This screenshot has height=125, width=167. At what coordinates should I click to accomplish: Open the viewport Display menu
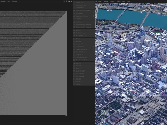coord(112,1)
